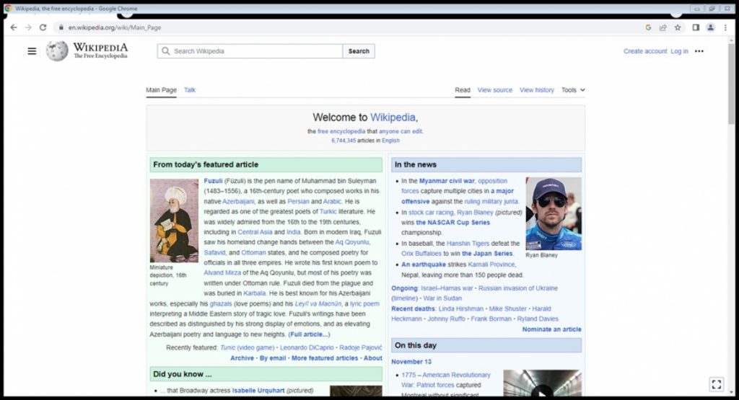Screen dimensions: 739x400
Task: Click the Frank Borman recent death link
Action: coord(491,319)
